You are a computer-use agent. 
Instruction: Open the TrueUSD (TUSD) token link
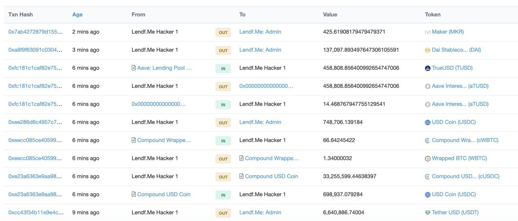click(452, 68)
